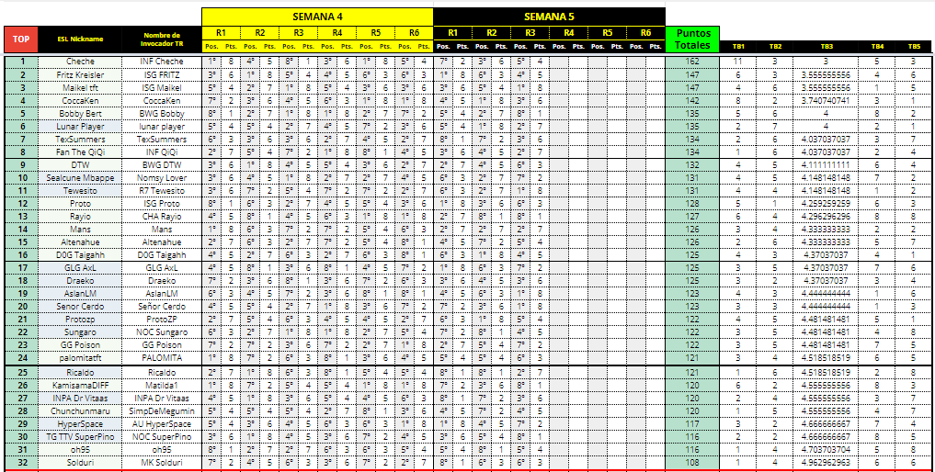Viewport: 935px width, 472px height.
Task: Select the SEMANA 5 black header
Action: coord(549,17)
